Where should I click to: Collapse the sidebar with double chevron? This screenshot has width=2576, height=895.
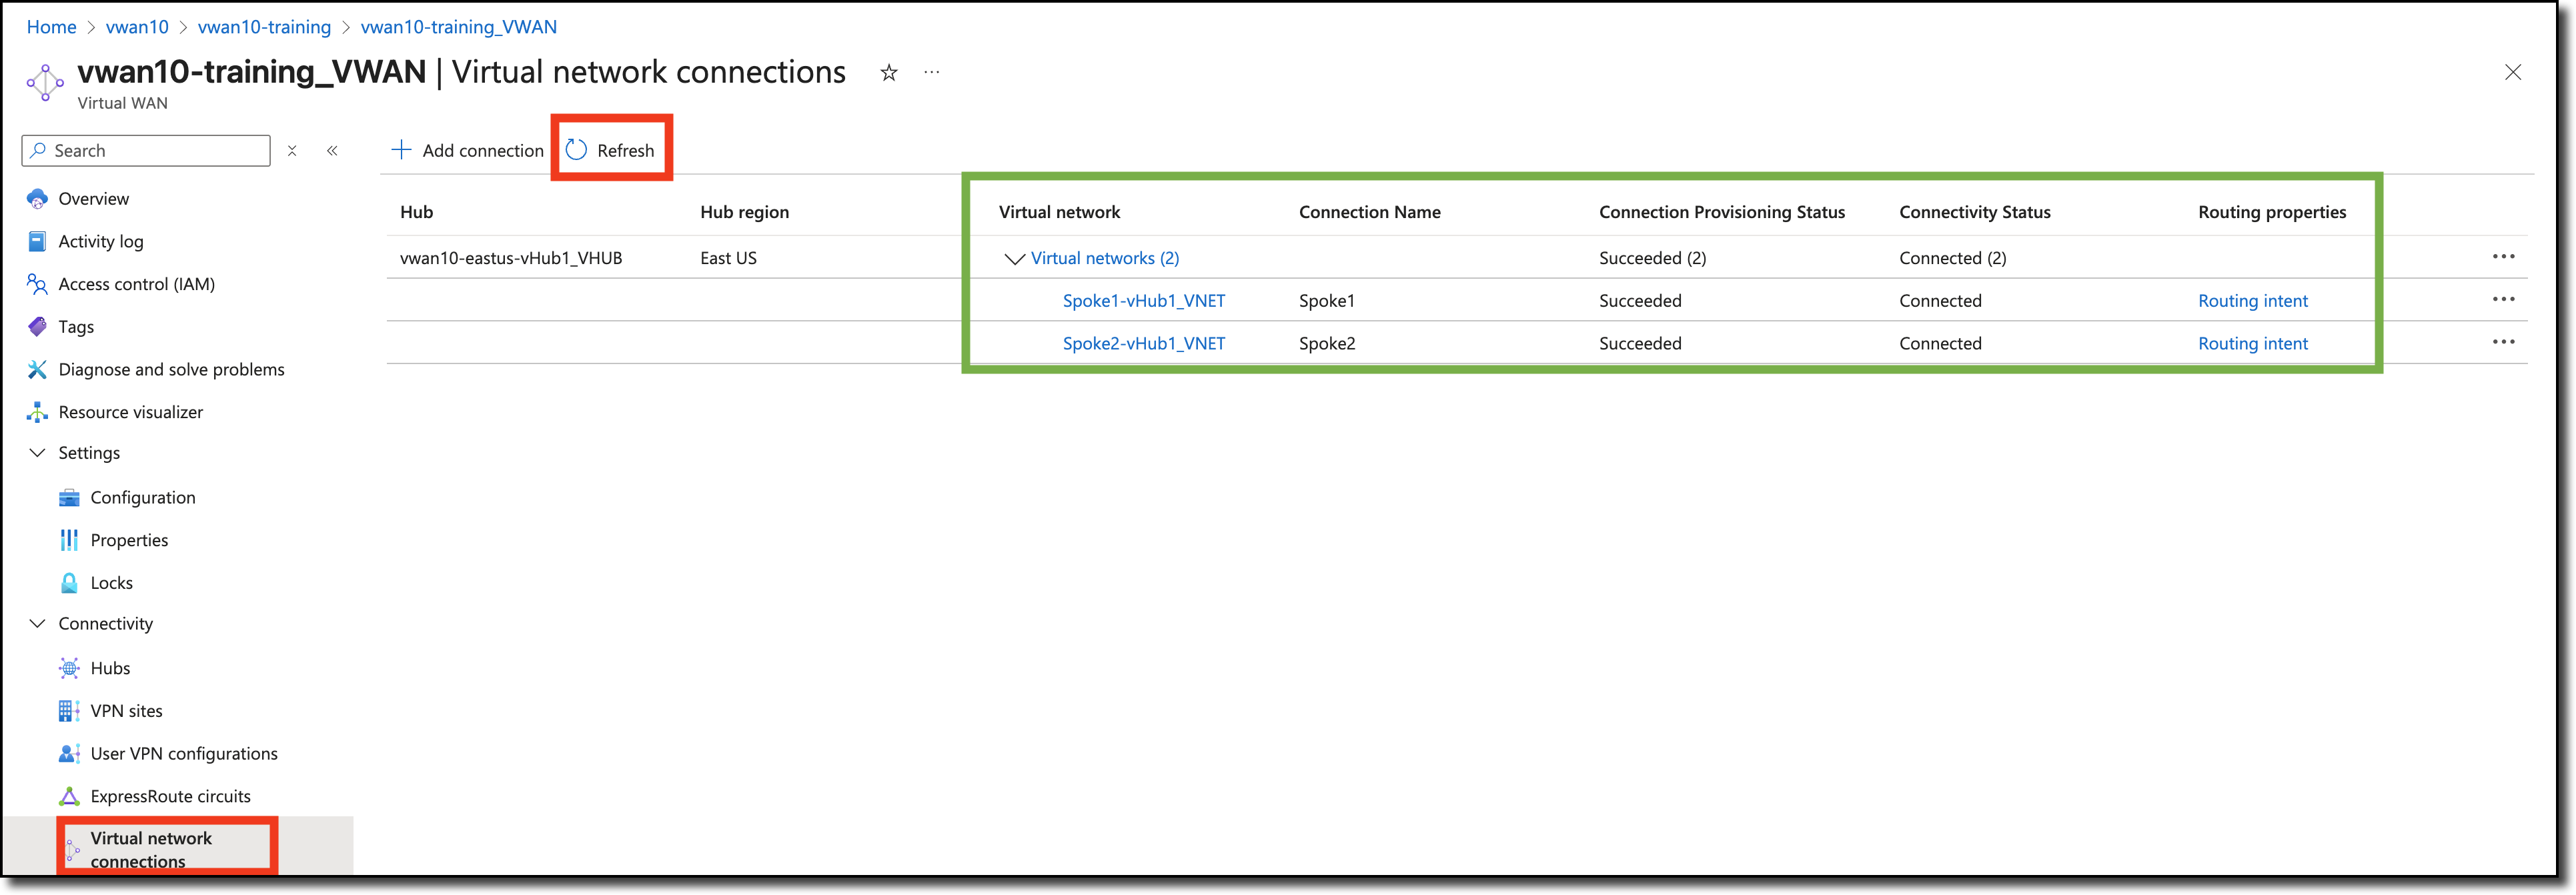332,151
